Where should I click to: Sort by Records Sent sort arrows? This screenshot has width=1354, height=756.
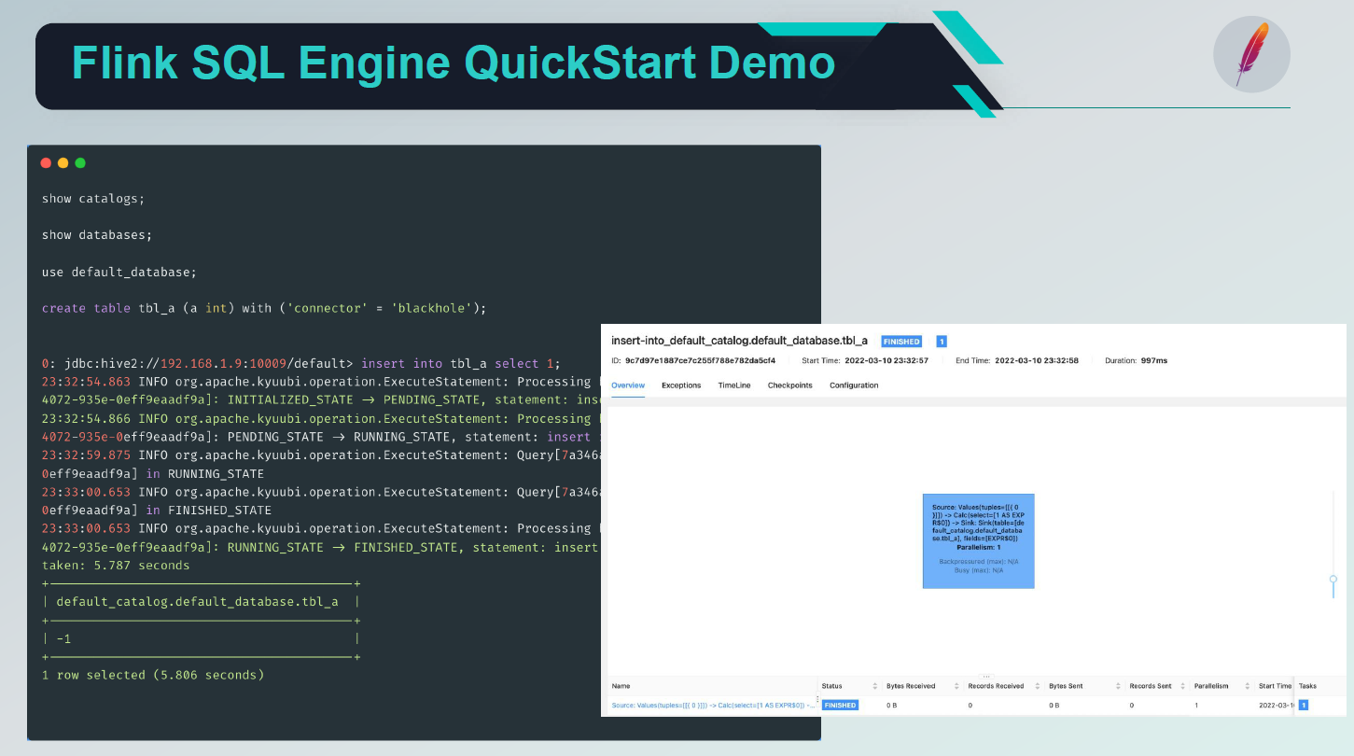pos(1183,686)
